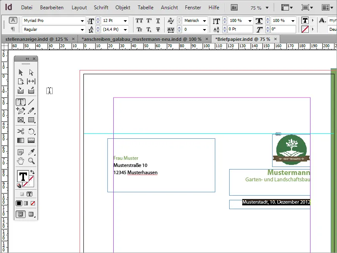Toggle Superscript formatting

[149, 21]
